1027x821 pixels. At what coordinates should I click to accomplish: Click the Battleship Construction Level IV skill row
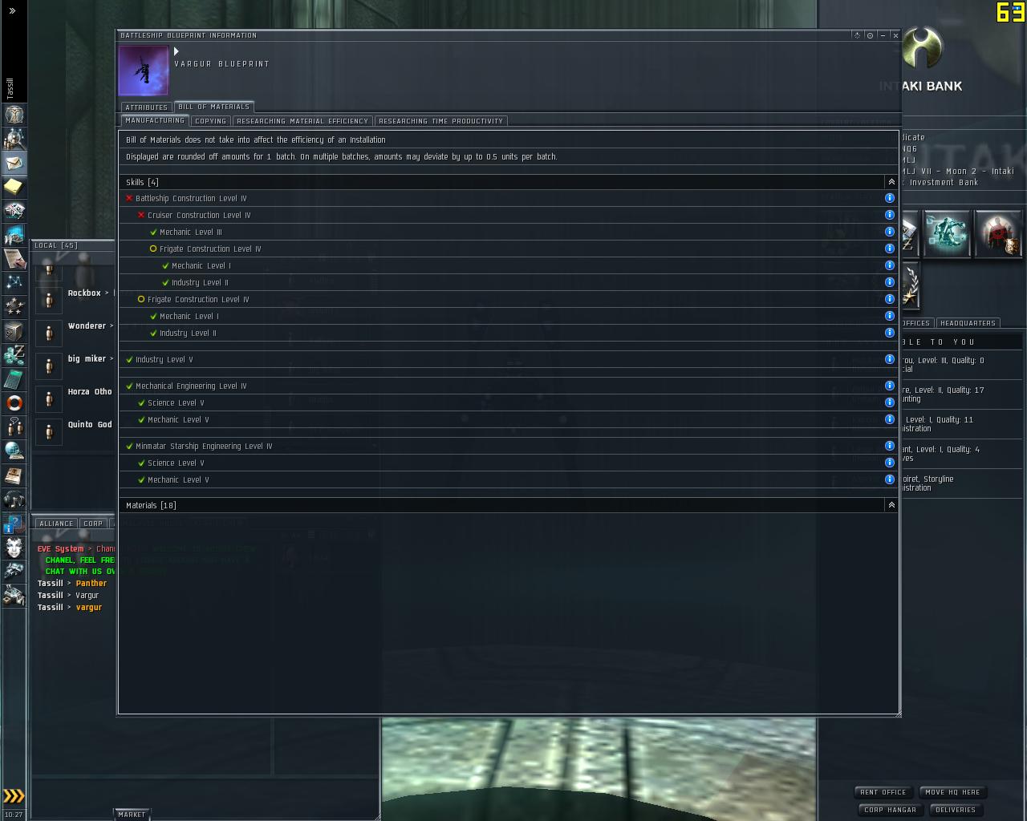pyautogui.click(x=509, y=198)
